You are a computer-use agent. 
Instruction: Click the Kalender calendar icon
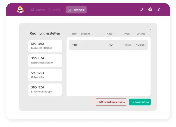click(32, 10)
